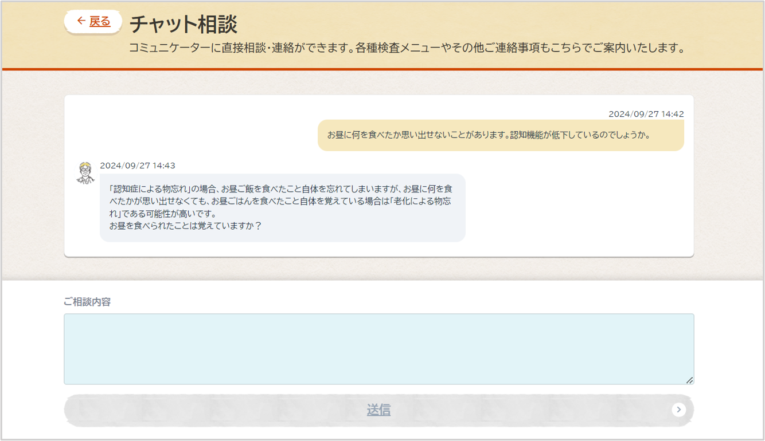Click the left arrow icon beside 戻る
The height and width of the screenshot is (441, 765).
point(81,21)
